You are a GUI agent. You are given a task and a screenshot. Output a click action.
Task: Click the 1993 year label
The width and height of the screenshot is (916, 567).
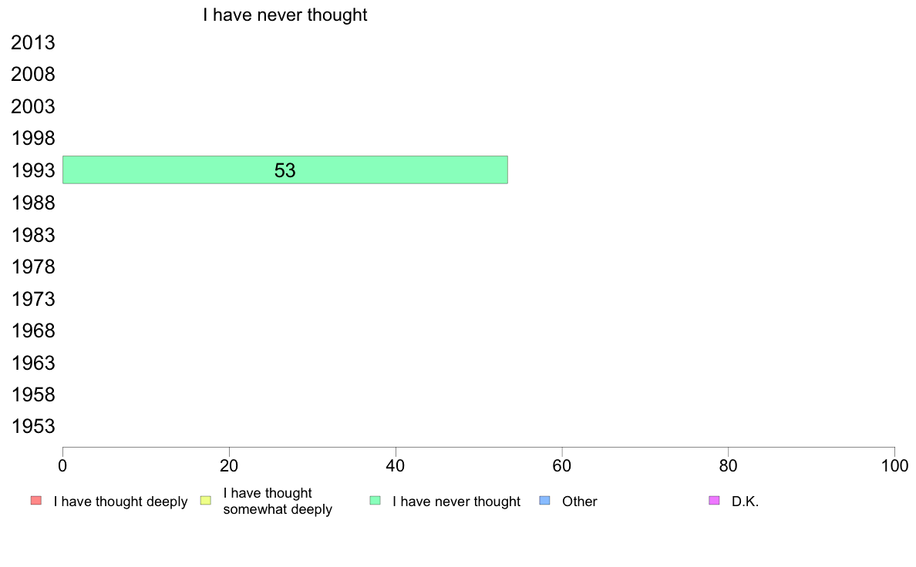pos(32,170)
